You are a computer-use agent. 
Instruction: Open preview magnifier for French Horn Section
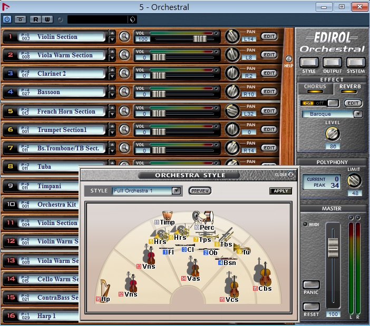tap(124, 111)
